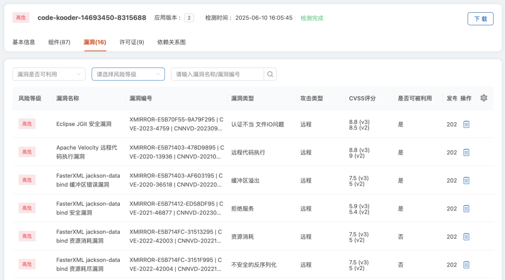Open details icon for CVE-2022-42003 row

[x=466, y=236]
